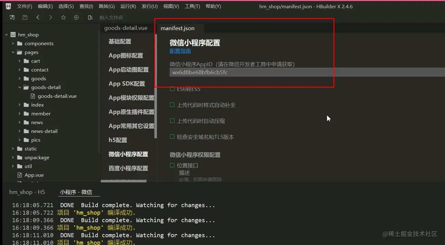Click the HBuilder X logo icon

[x=9, y=6]
